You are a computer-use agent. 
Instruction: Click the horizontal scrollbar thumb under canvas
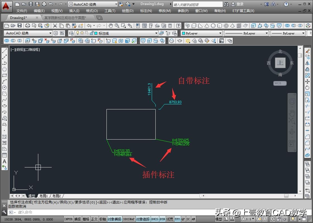pos(286,196)
